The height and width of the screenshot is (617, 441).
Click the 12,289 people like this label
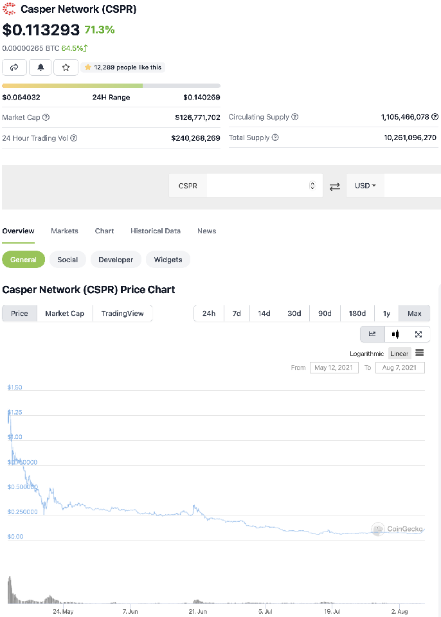point(127,67)
